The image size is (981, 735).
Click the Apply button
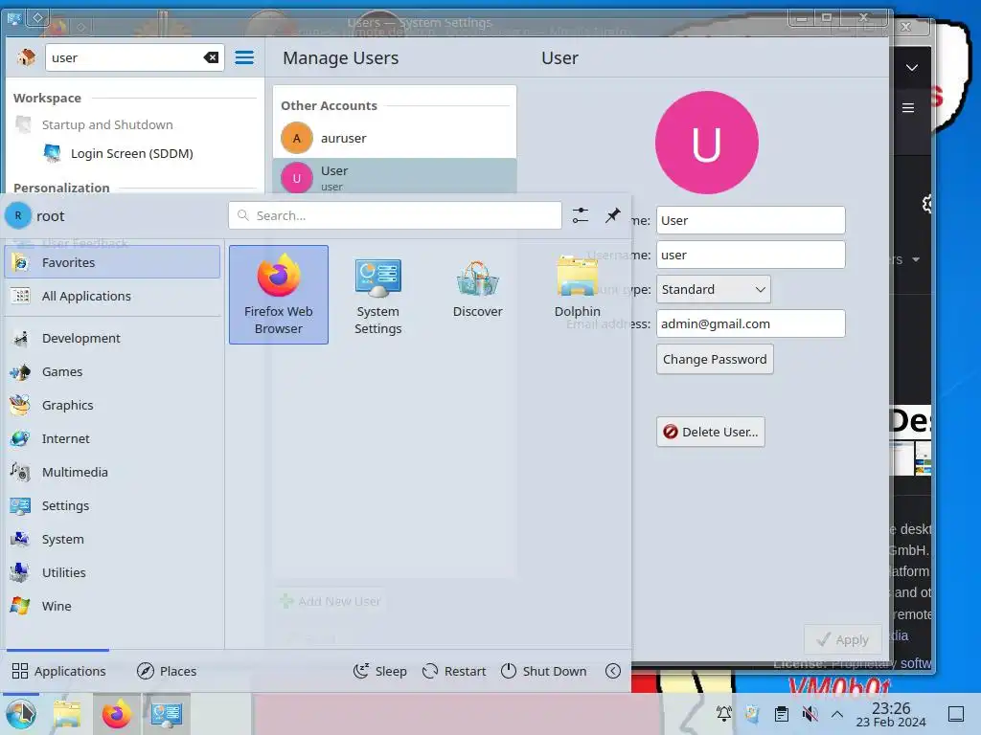tap(843, 639)
